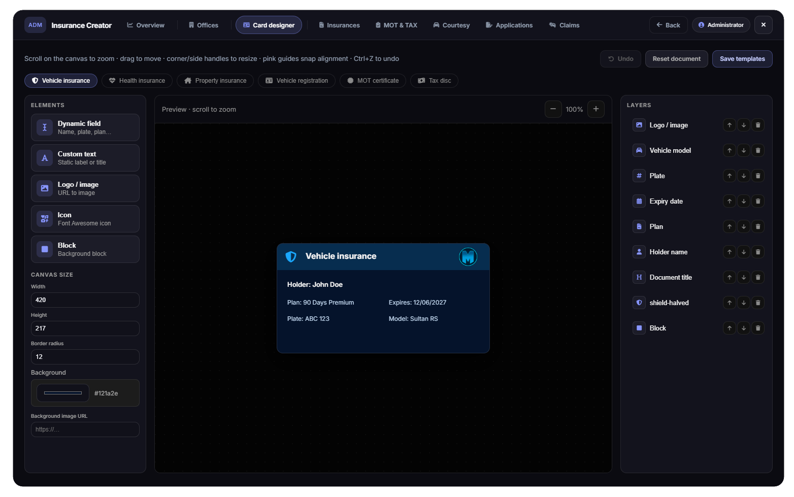Click Save templates button
This screenshot has width=794, height=497.
click(742, 59)
